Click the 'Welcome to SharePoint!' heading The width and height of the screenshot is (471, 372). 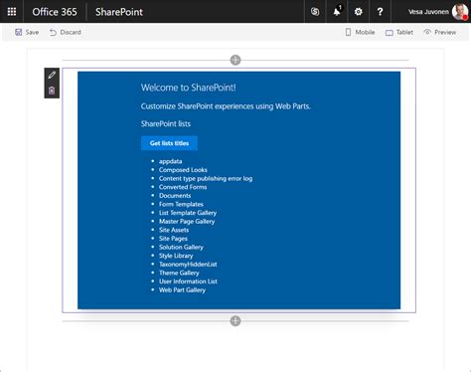tap(188, 88)
